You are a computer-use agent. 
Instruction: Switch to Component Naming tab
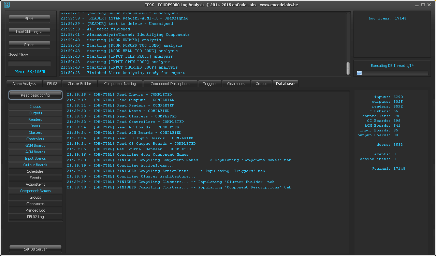click(120, 84)
